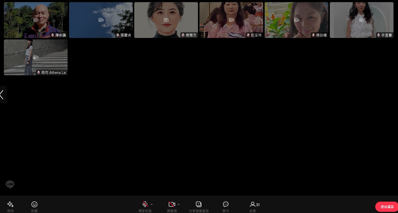The height and width of the screenshot is (213, 398).
Task: Go to previous page with left chevron
Action: 2,95
